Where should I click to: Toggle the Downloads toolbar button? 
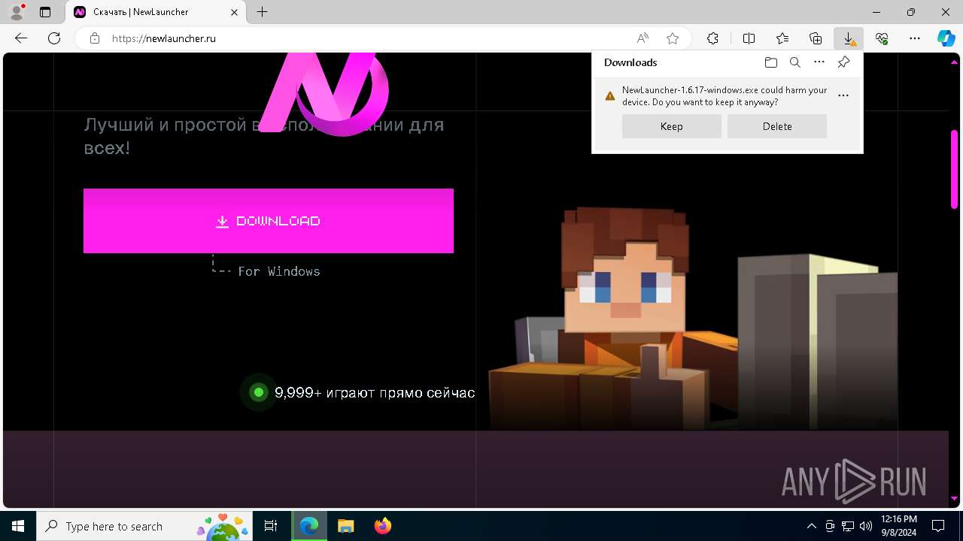[x=849, y=38]
